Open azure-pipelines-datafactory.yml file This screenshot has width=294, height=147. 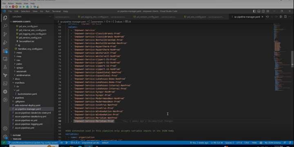coord(30,116)
